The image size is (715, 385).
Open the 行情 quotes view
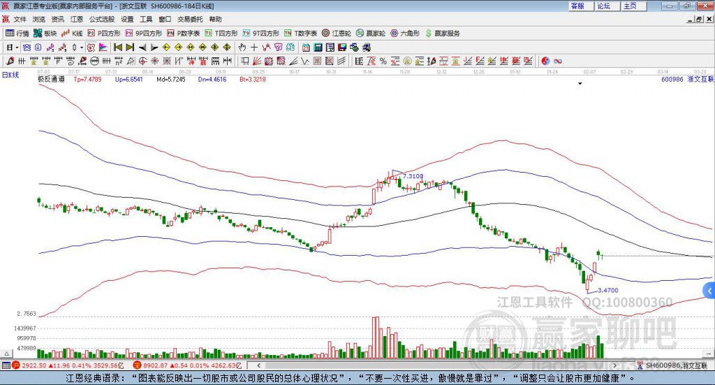point(17,34)
